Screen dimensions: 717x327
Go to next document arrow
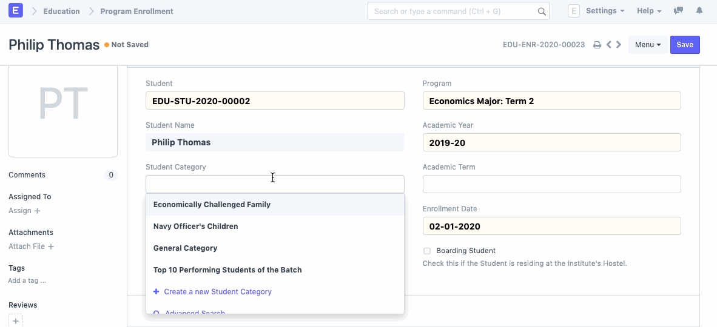(619, 45)
